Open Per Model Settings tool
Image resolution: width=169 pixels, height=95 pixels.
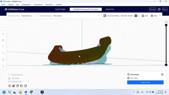(x=3, y=60)
